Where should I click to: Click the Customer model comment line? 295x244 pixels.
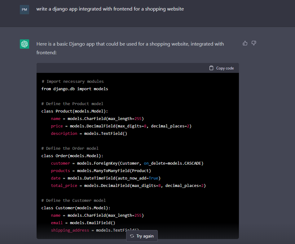(73, 200)
